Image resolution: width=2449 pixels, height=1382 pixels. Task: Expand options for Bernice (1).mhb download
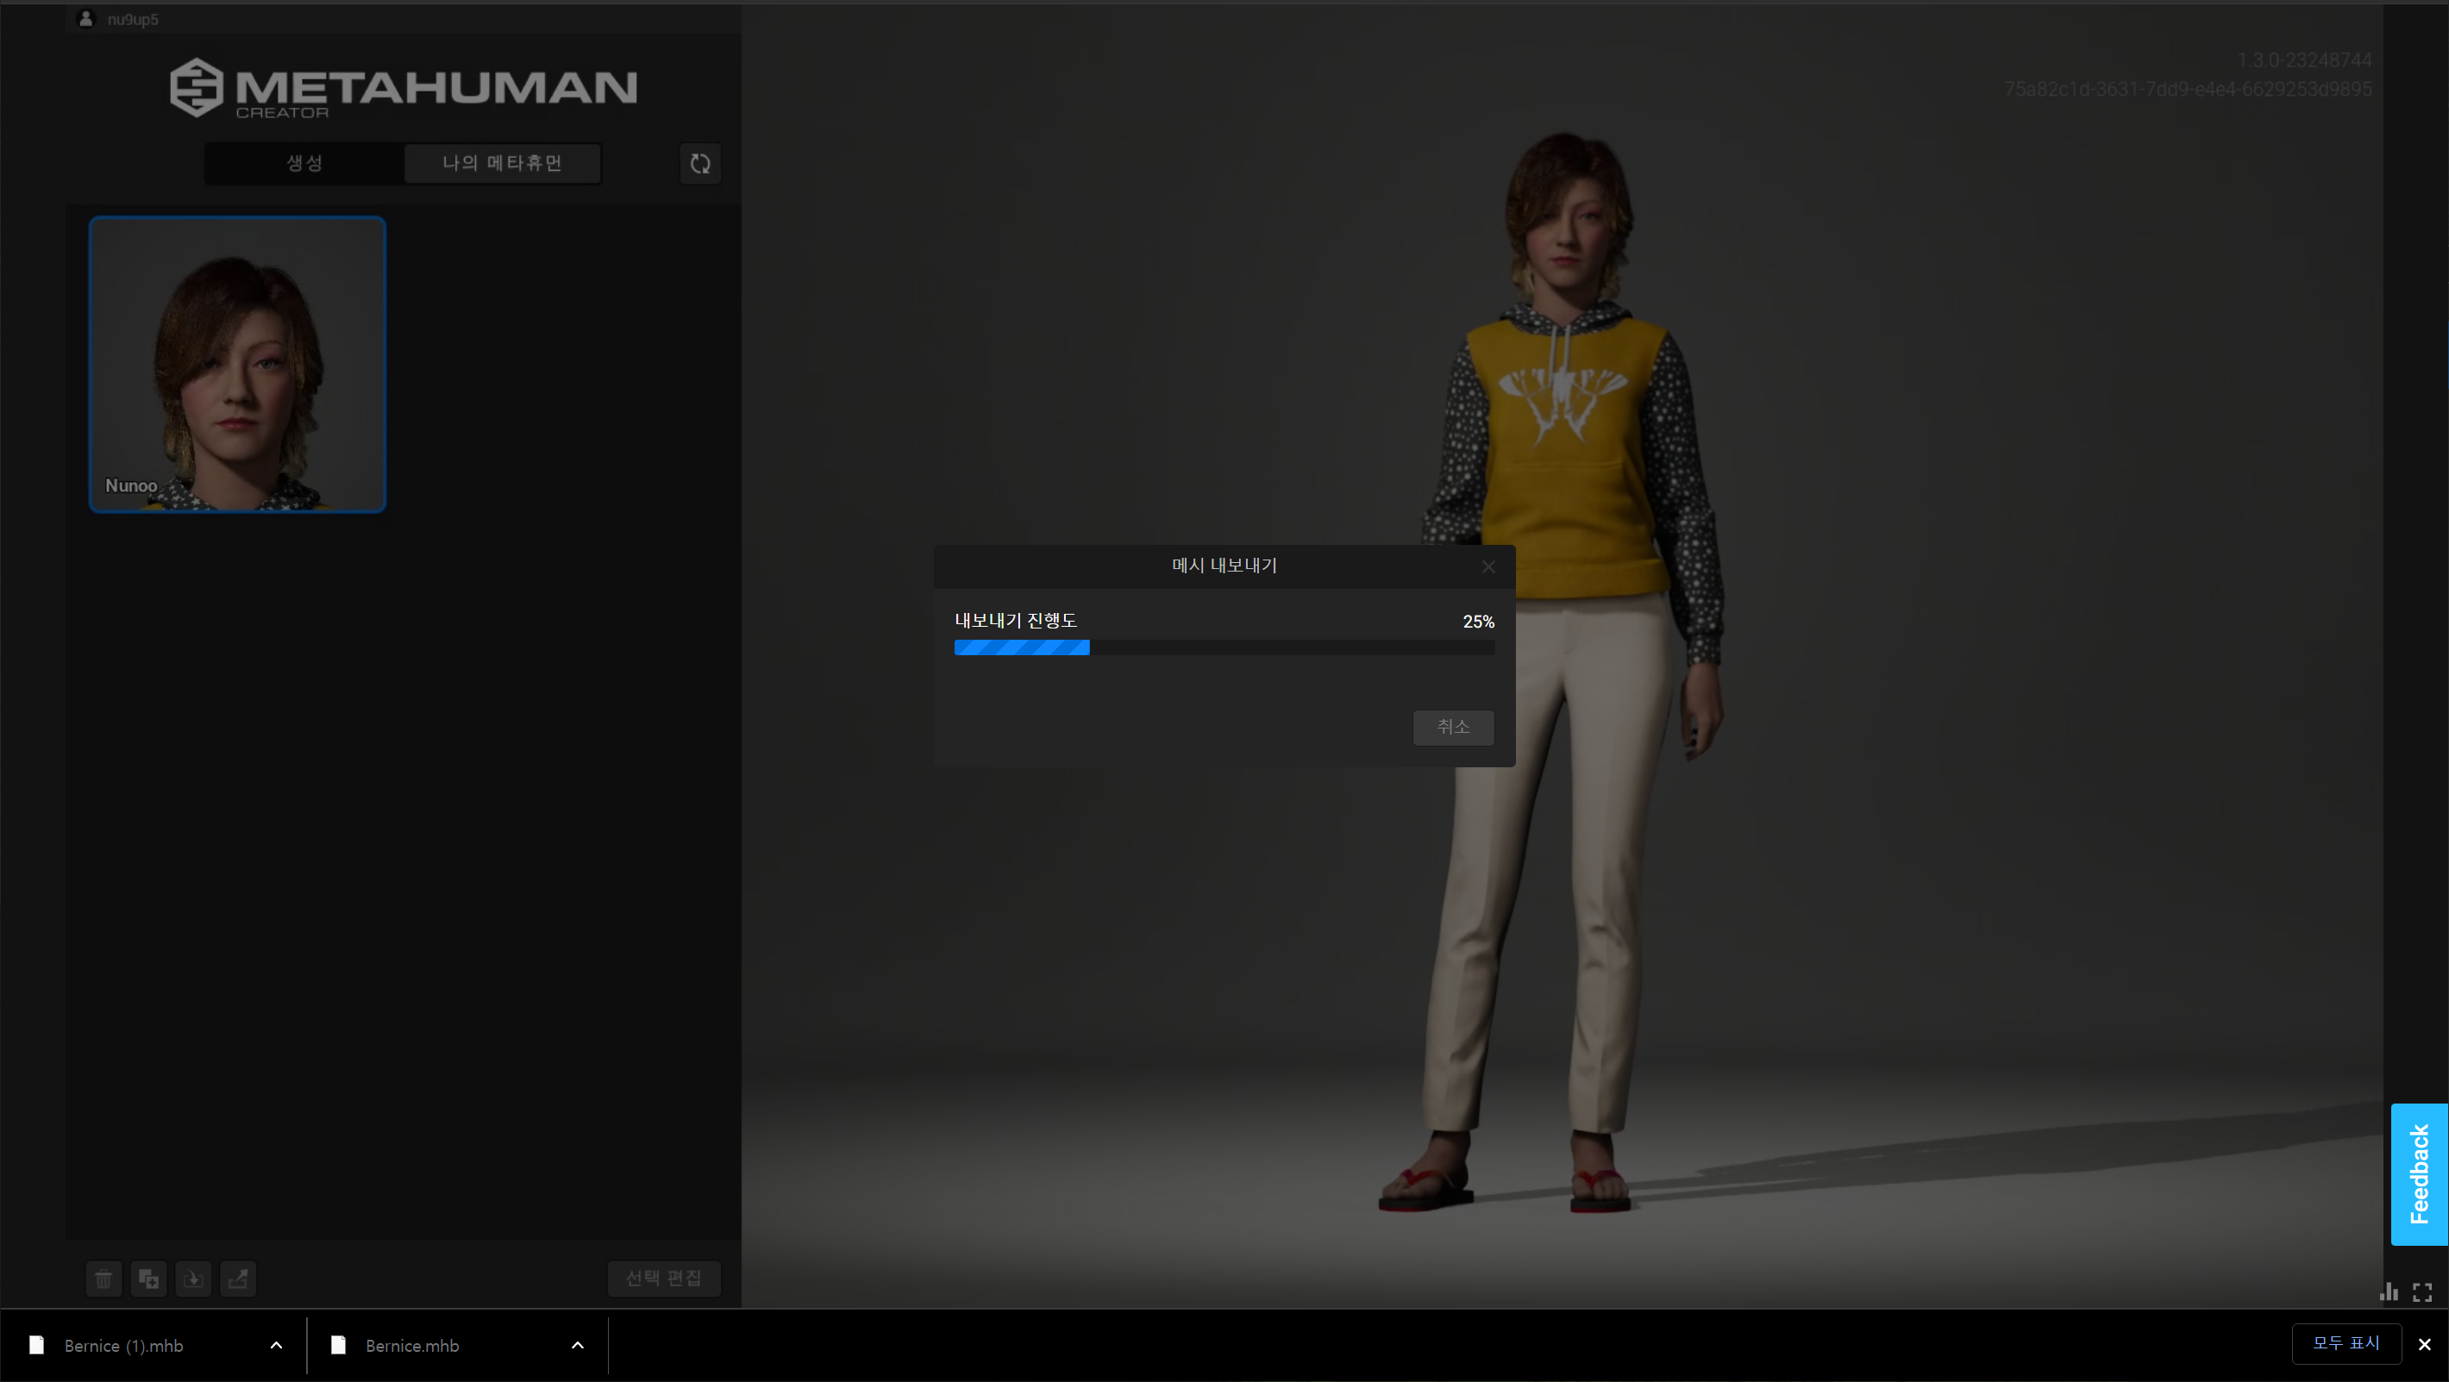(276, 1345)
